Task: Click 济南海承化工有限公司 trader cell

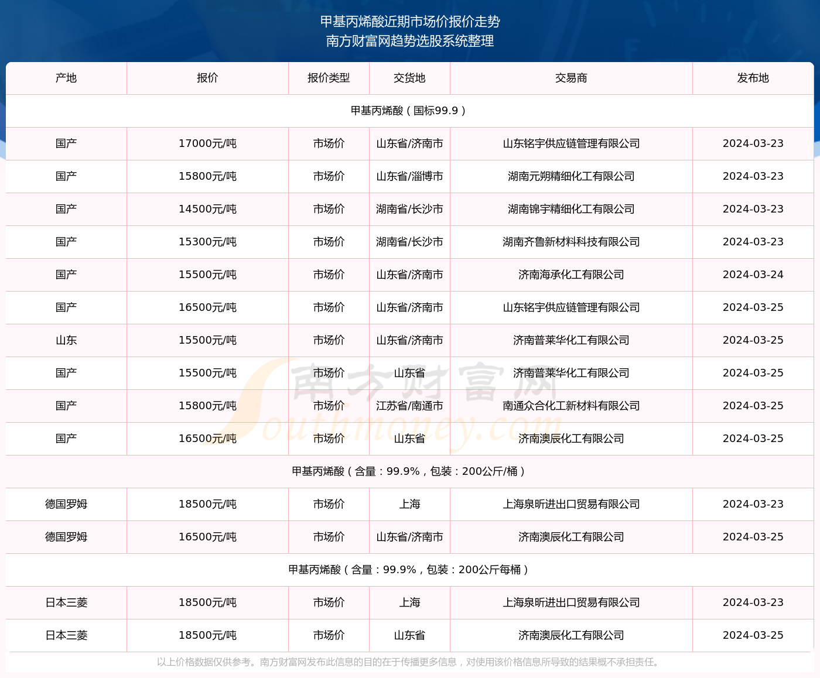Action: pyautogui.click(x=571, y=275)
